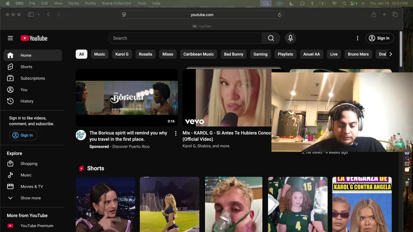Open the Boricua spirit ad title
Image resolution: width=413 pixels, height=232 pixels.
(x=128, y=136)
